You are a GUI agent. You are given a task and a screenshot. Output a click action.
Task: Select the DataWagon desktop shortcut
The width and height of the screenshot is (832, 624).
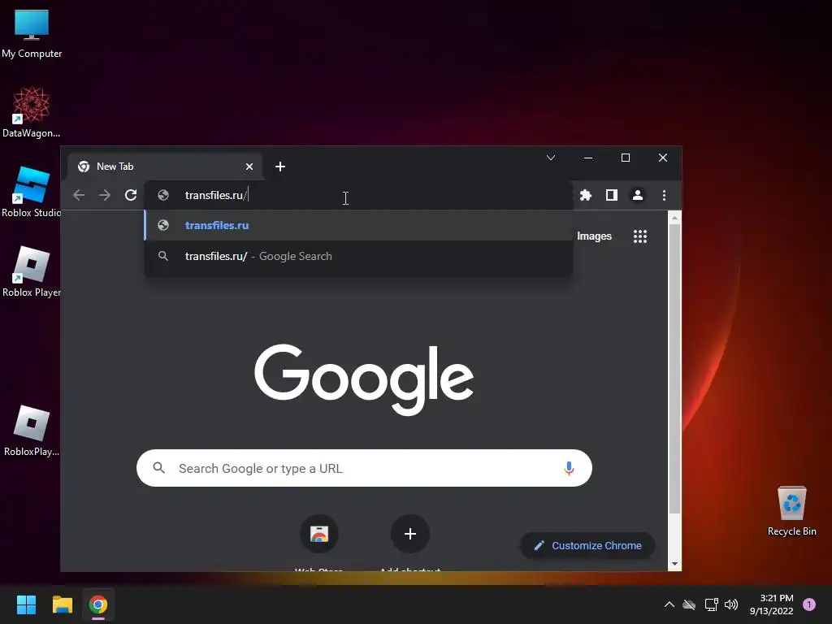click(x=32, y=112)
